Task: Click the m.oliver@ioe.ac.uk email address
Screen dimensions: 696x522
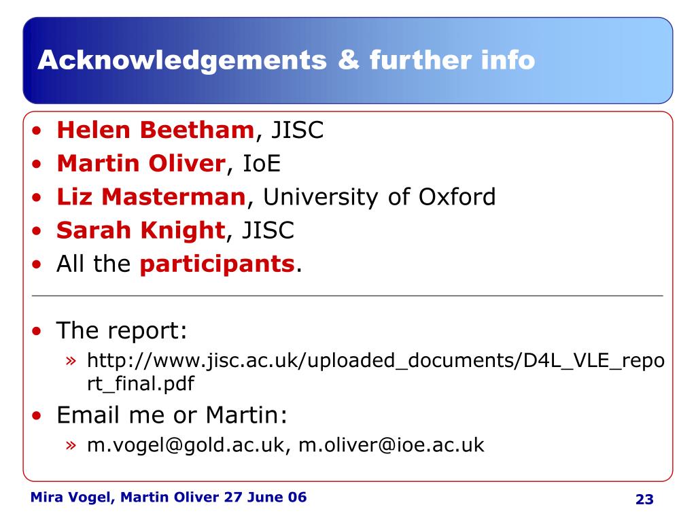Action: tap(391, 445)
